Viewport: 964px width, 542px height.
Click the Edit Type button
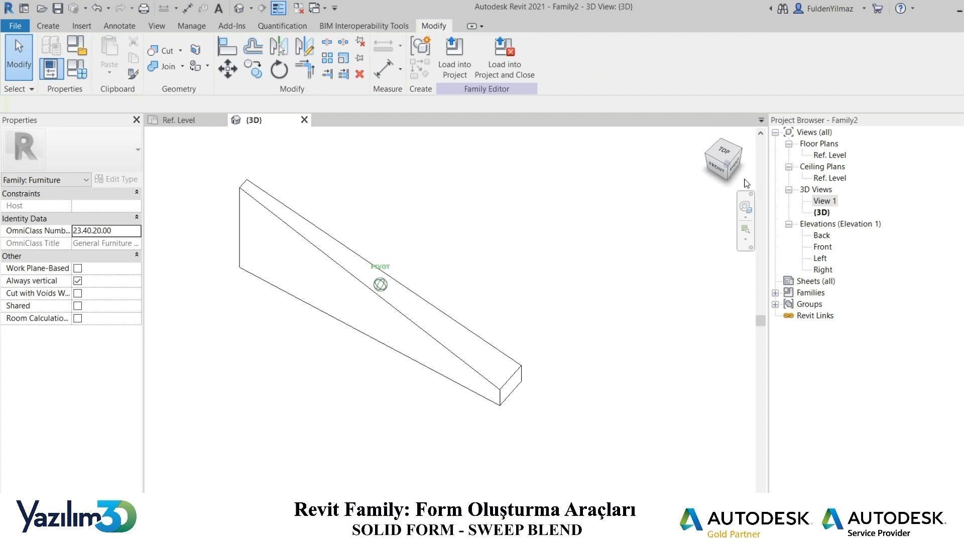(x=116, y=179)
